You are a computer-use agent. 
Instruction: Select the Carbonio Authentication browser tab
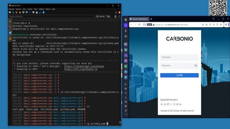click(x=139, y=19)
